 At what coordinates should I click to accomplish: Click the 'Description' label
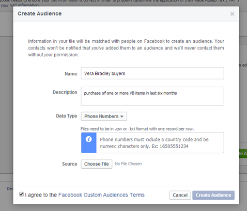(65, 92)
